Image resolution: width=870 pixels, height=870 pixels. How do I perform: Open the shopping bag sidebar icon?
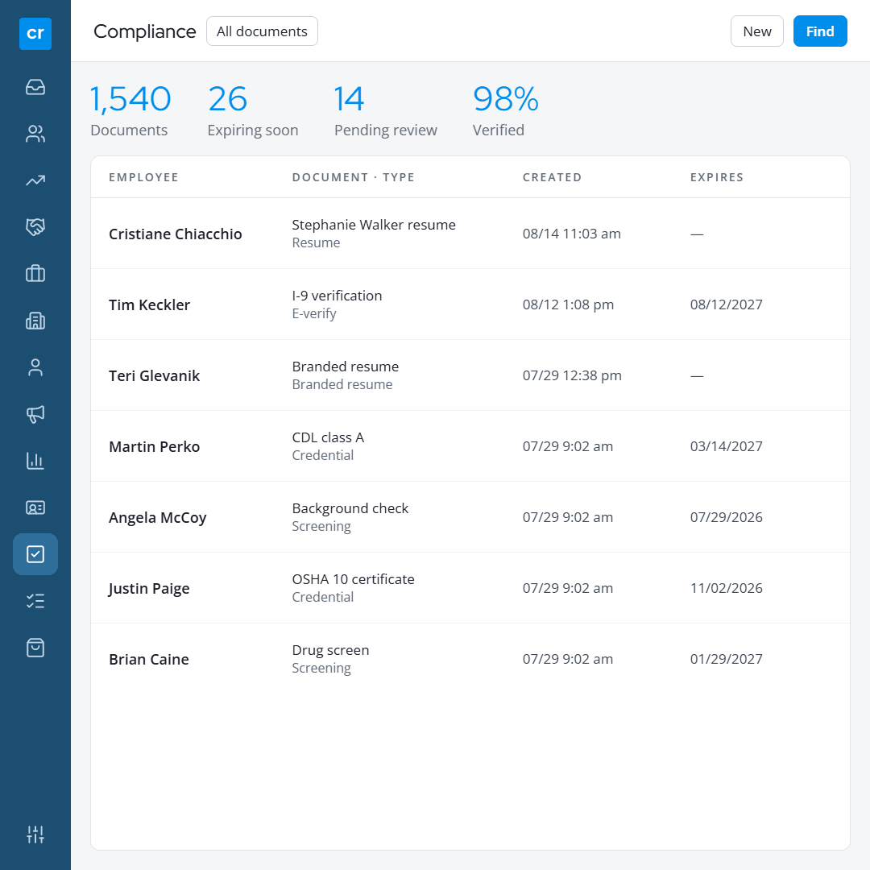click(x=35, y=648)
